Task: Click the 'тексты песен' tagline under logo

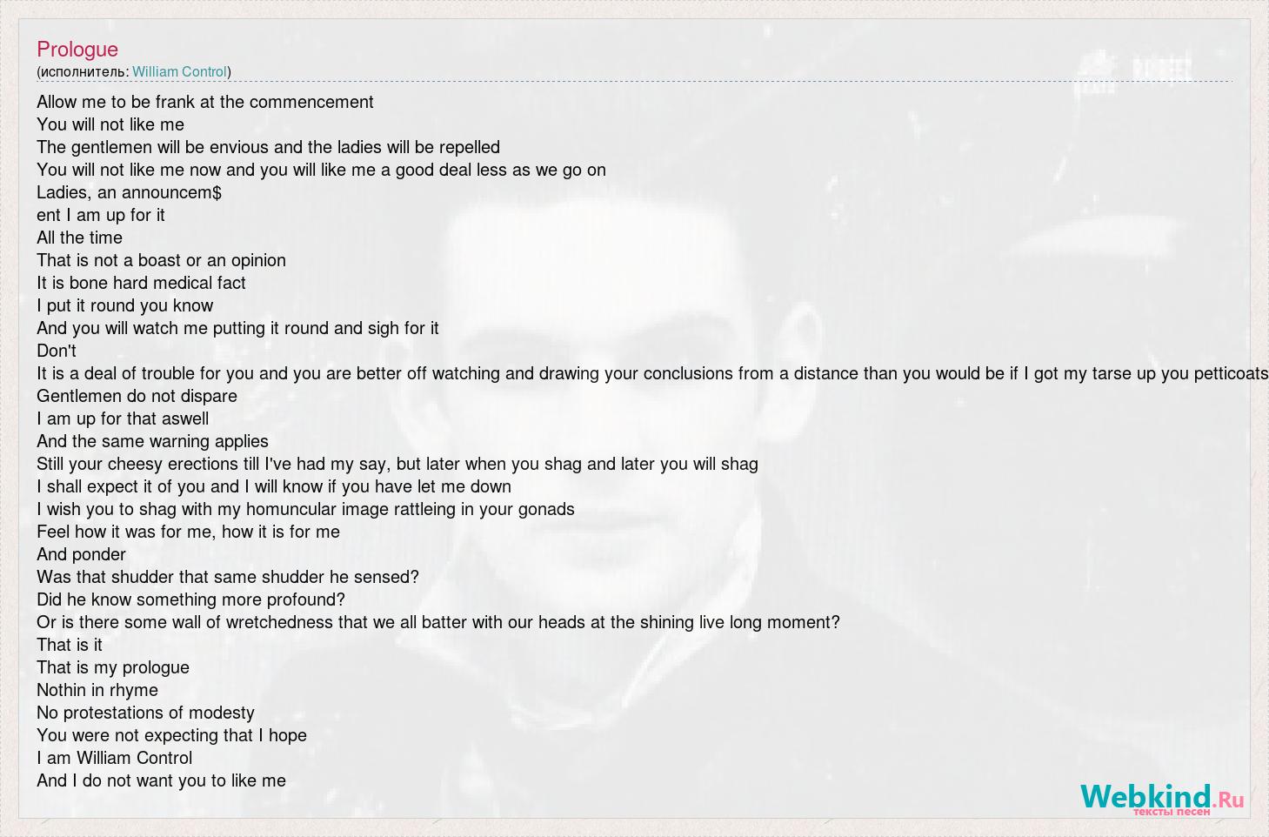Action: coord(1171,812)
